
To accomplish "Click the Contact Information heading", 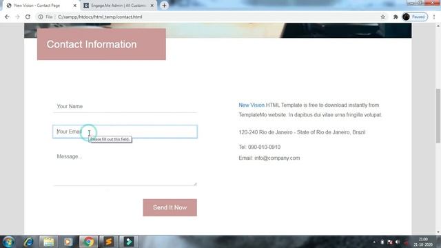I will [92, 44].
